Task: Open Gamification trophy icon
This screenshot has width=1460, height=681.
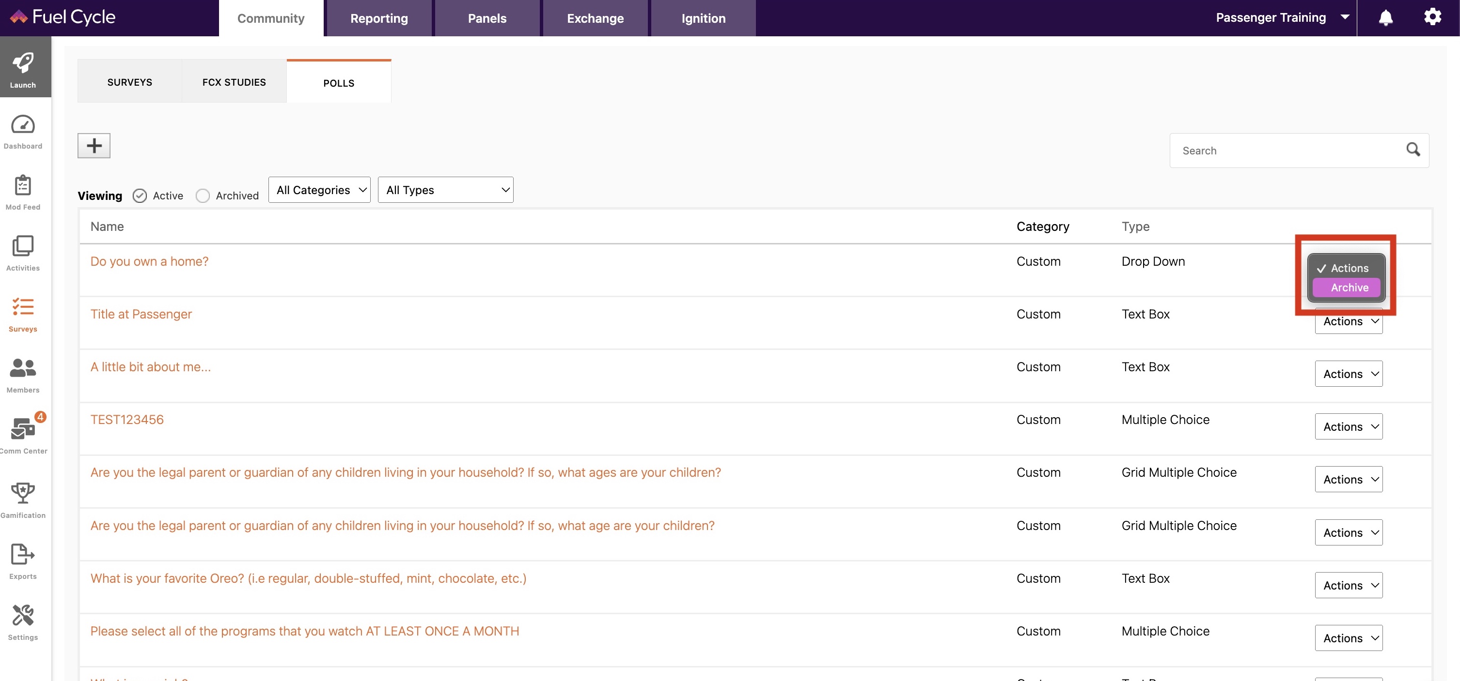Action: 23,493
